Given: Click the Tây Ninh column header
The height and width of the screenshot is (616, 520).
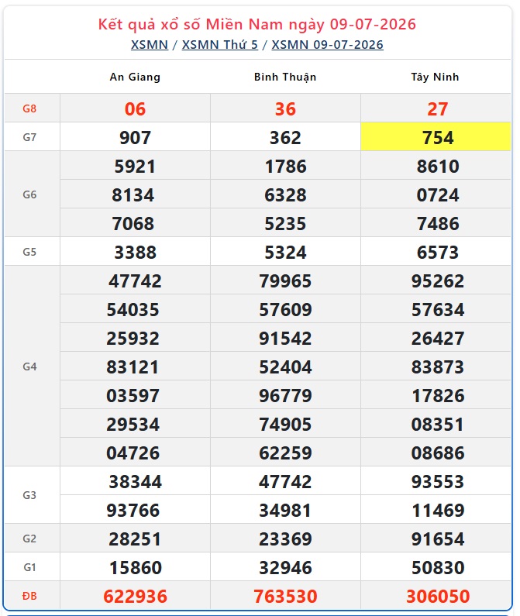Looking at the screenshot, I should (x=435, y=77).
